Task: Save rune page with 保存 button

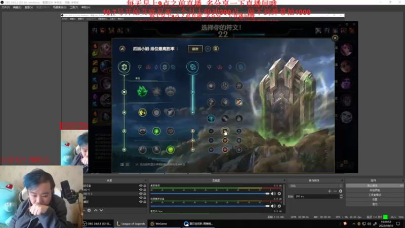Action: coord(195,49)
